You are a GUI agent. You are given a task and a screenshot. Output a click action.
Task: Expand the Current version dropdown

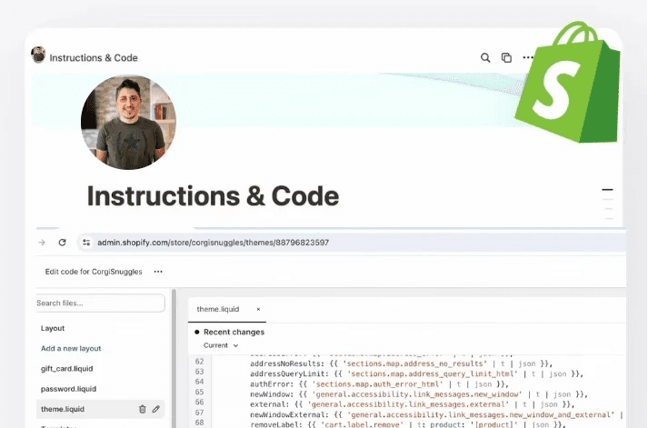221,345
